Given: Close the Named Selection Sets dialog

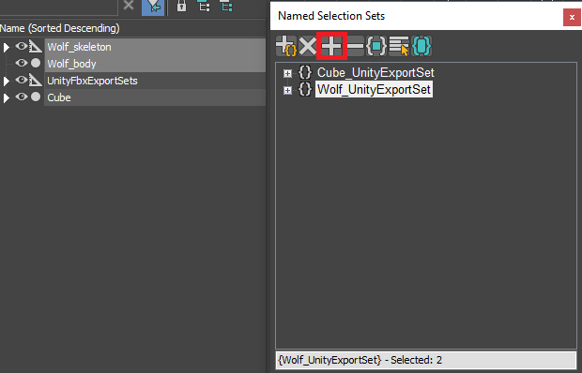Looking at the screenshot, I should (x=572, y=18).
